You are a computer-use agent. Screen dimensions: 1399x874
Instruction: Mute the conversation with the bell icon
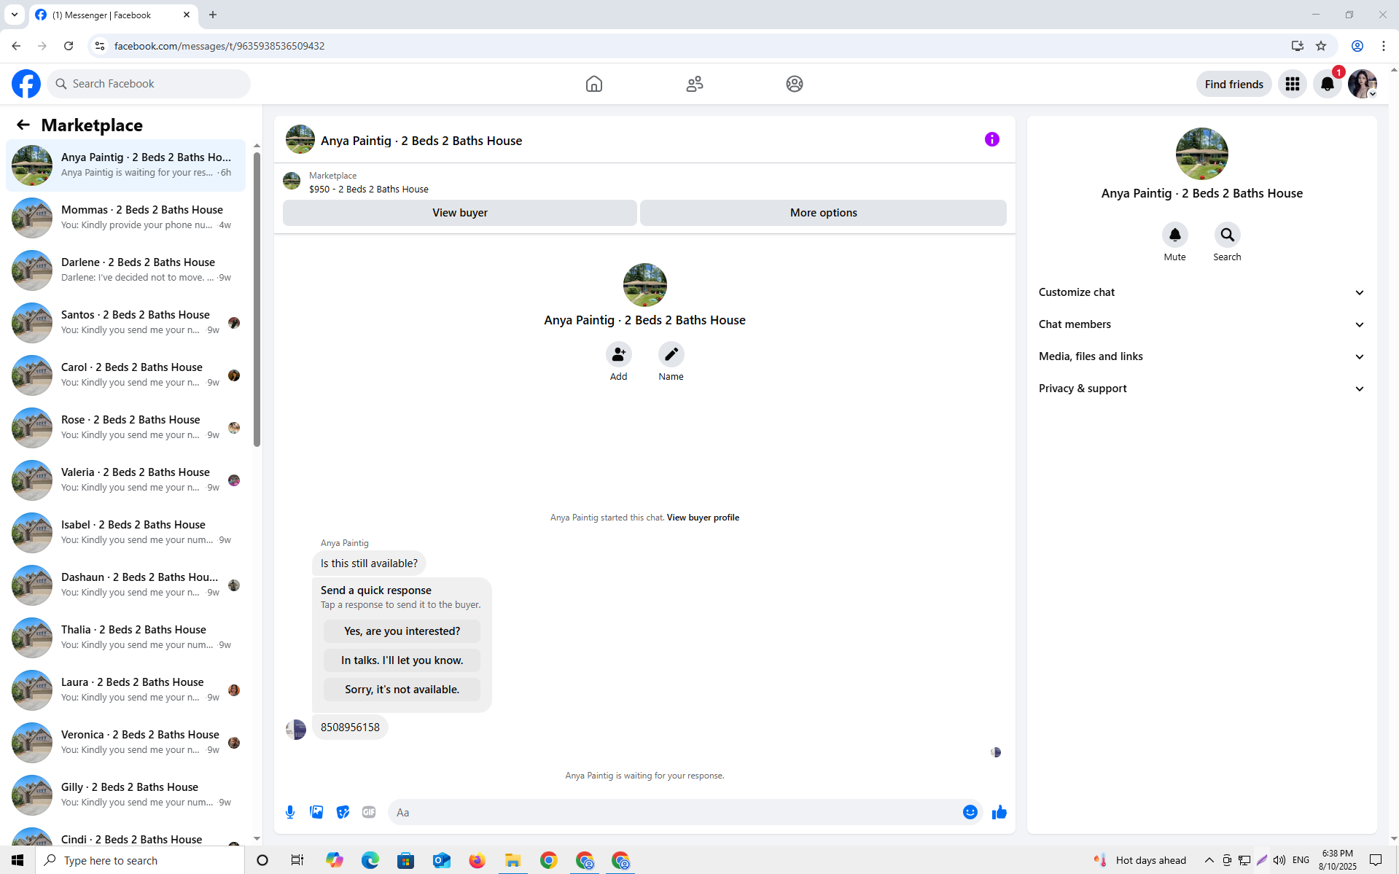tap(1174, 235)
